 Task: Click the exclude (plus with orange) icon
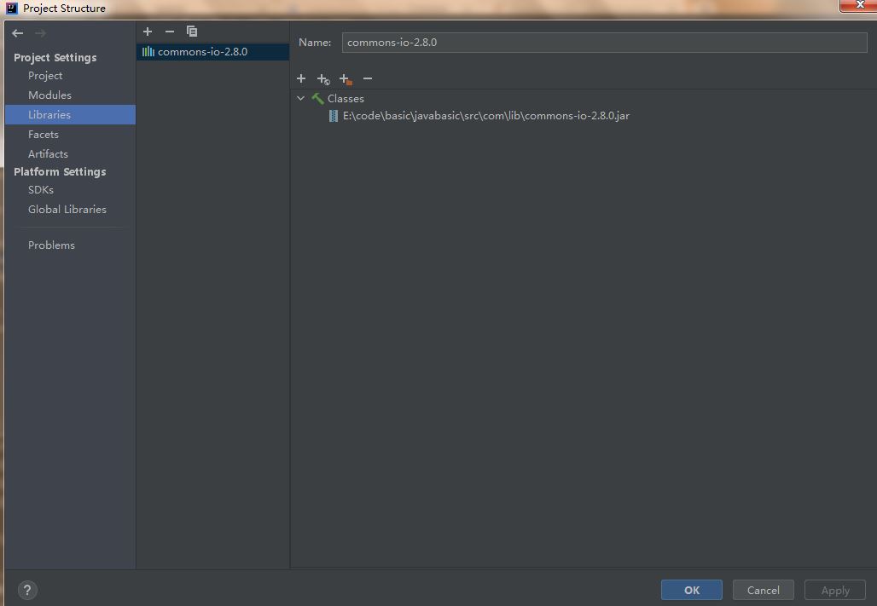coord(346,78)
